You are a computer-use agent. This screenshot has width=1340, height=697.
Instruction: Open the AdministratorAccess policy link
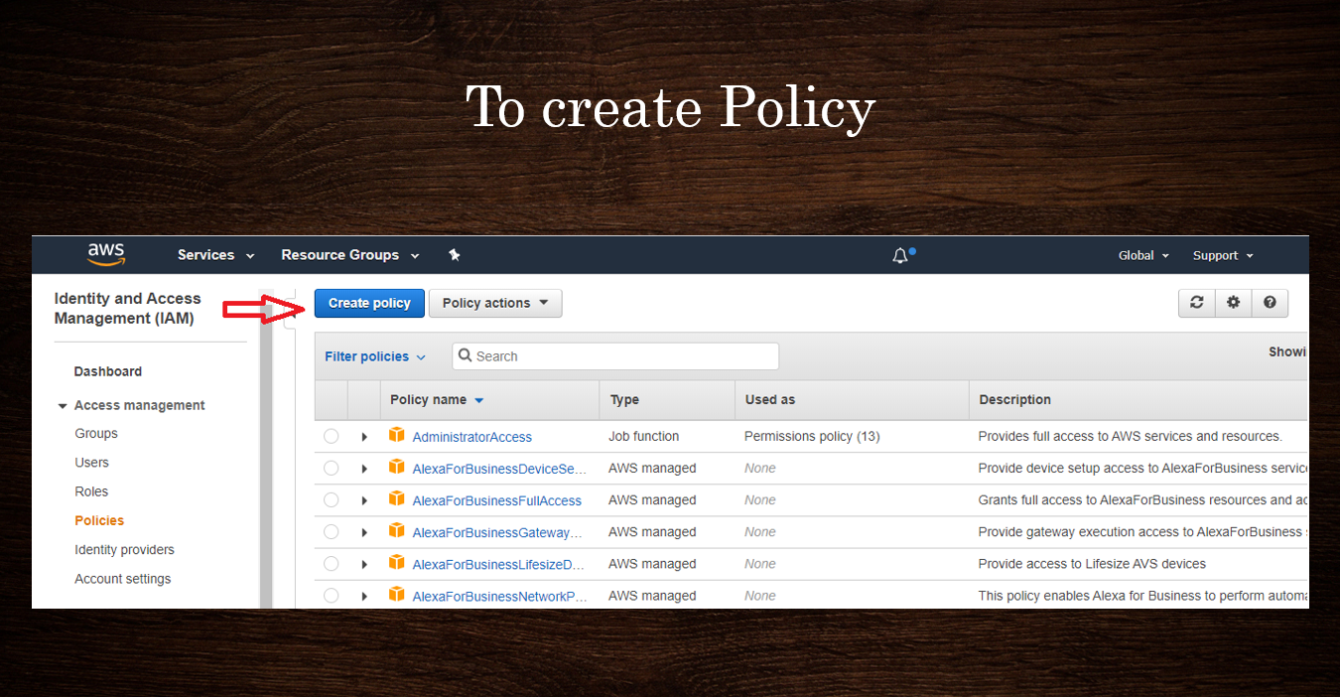[x=472, y=437]
